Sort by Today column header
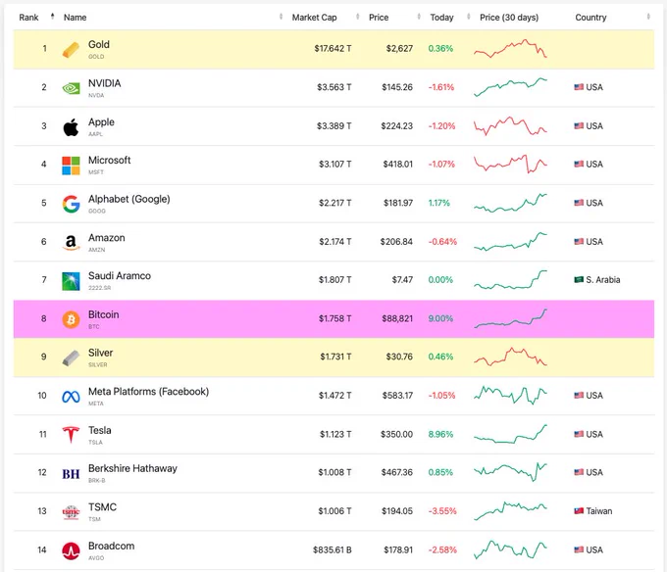The image size is (667, 572). [x=441, y=18]
